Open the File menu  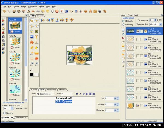pos(5,7)
